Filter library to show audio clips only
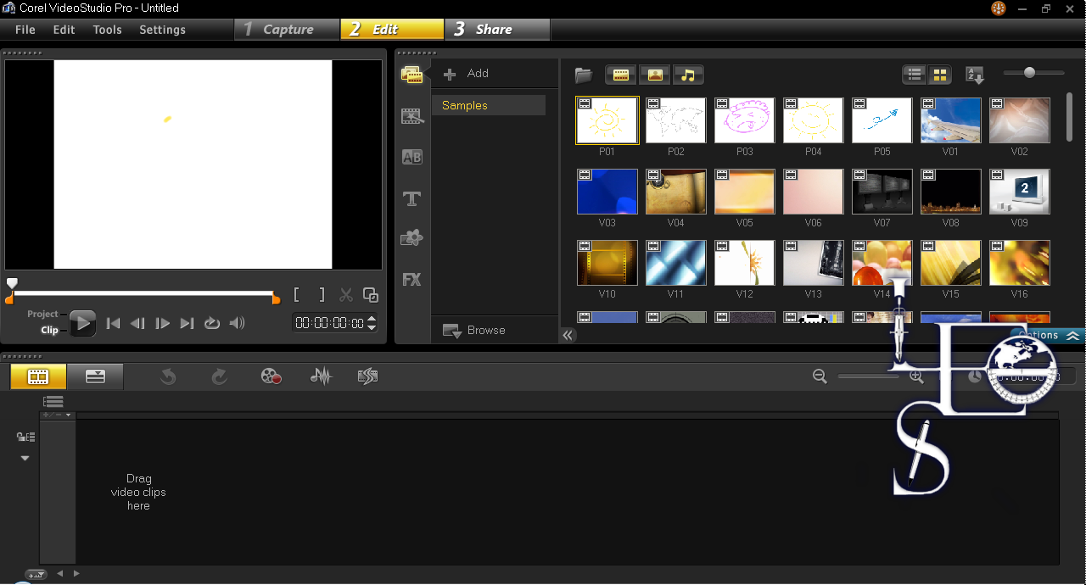 click(x=688, y=75)
